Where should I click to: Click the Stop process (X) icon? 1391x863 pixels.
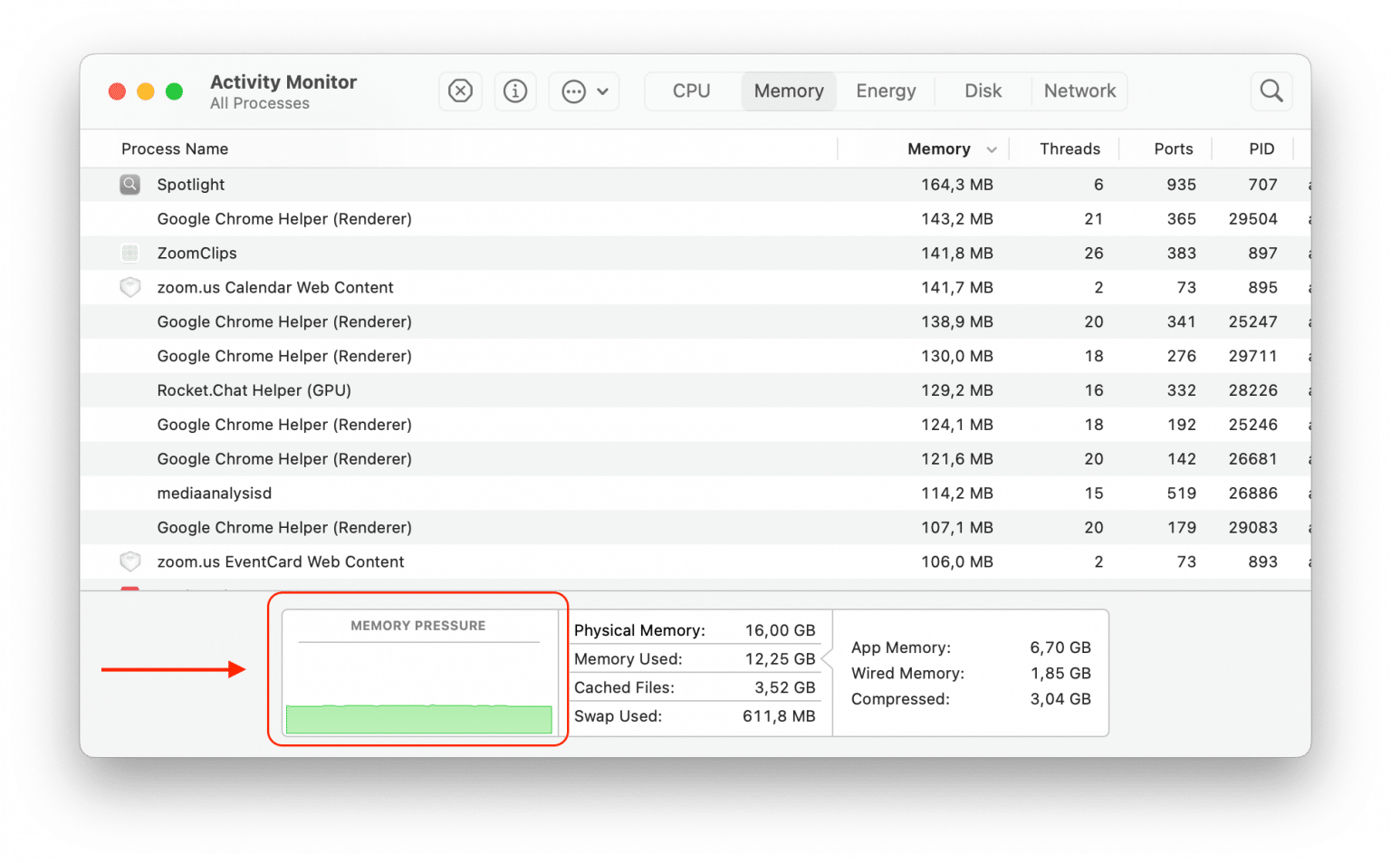[x=460, y=91]
